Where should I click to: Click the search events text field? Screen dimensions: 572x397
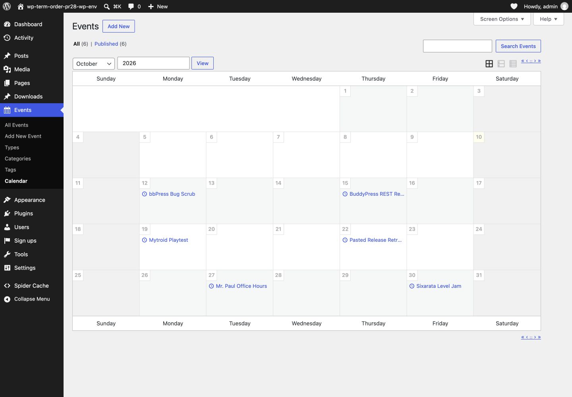point(458,46)
